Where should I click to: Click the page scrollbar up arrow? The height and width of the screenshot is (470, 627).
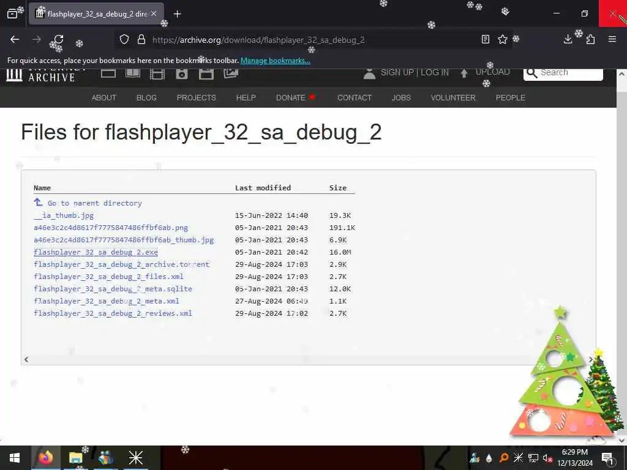[621, 74]
